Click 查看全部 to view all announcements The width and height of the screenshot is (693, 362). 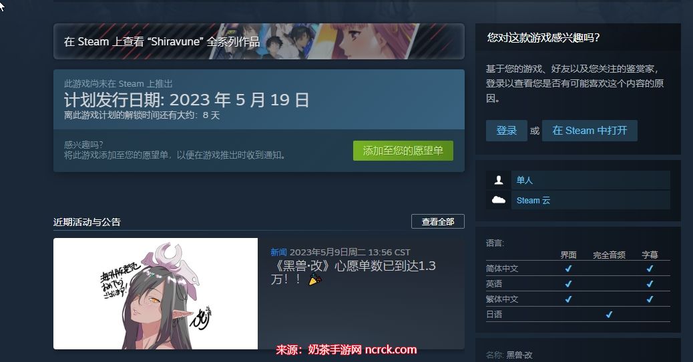[x=437, y=221]
